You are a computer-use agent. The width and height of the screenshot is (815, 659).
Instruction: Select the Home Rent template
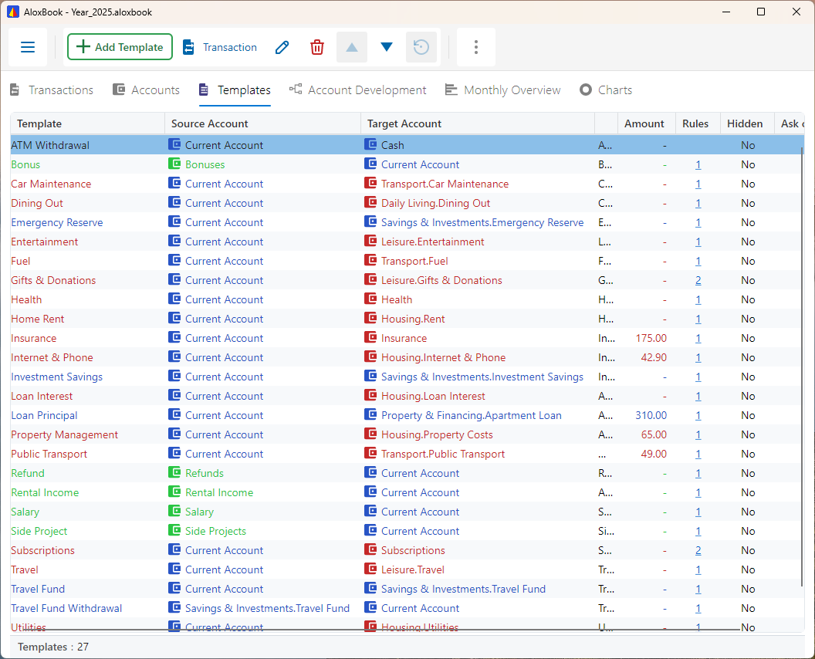[37, 319]
